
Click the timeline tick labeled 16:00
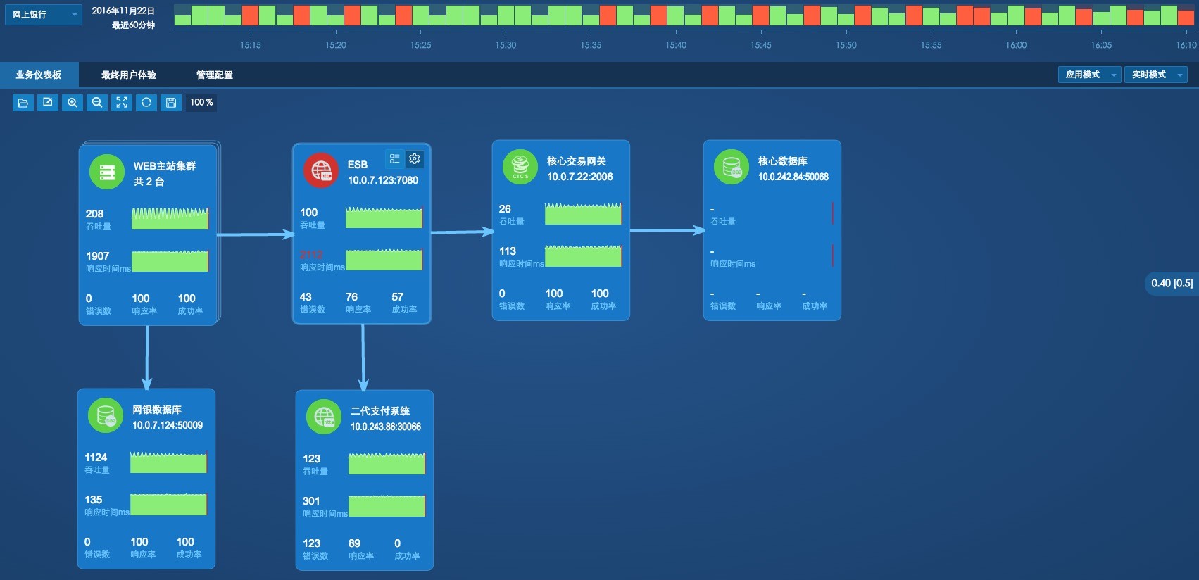(1016, 45)
